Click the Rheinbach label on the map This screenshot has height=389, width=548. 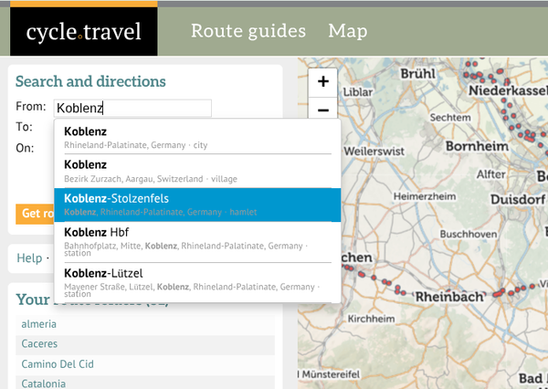[x=447, y=297]
